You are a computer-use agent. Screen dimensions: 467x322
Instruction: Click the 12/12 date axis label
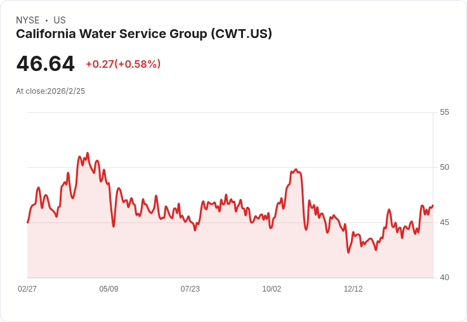click(353, 289)
